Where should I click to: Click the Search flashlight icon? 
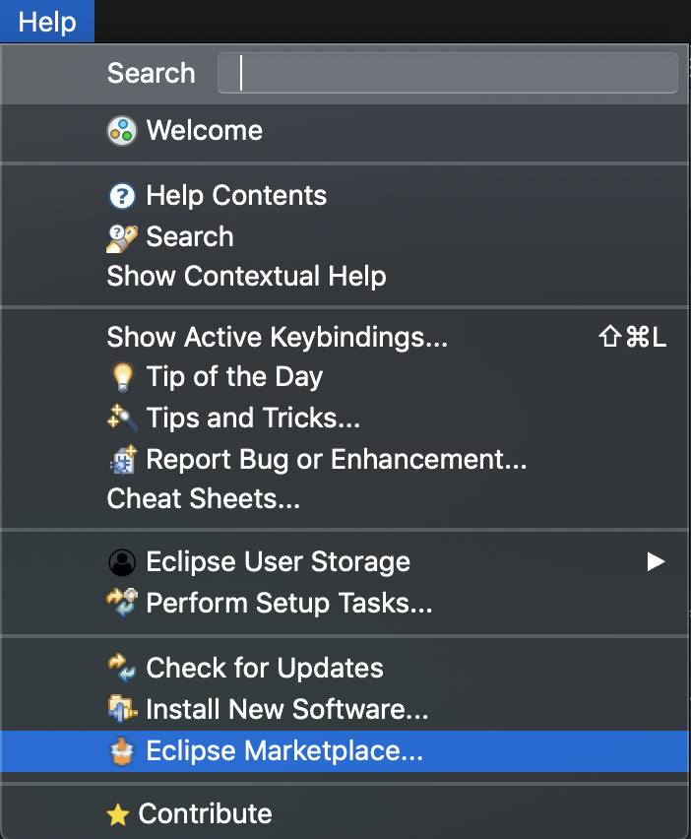click(121, 237)
